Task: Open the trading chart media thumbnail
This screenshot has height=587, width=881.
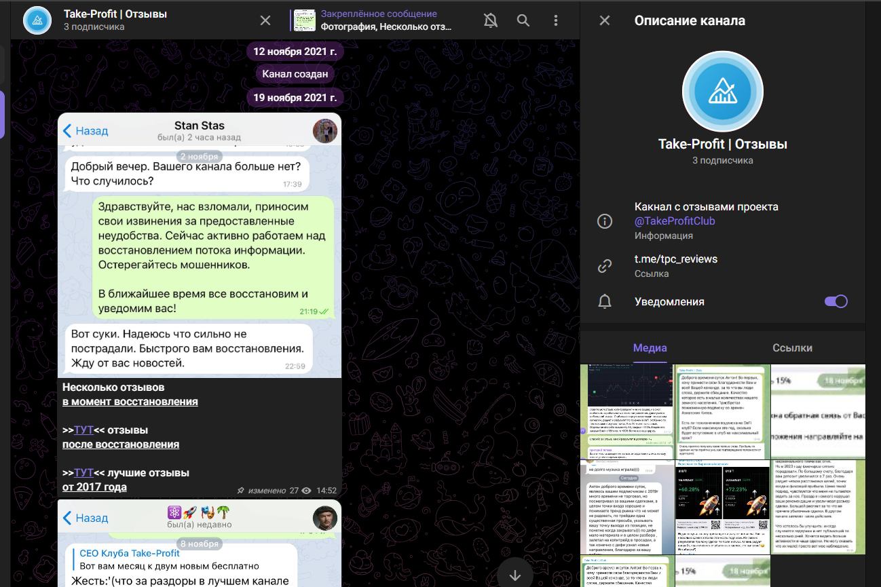Action: (626, 411)
